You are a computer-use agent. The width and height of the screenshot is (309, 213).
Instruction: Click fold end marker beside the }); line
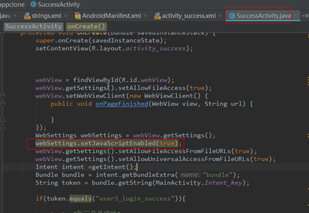click(3, 127)
